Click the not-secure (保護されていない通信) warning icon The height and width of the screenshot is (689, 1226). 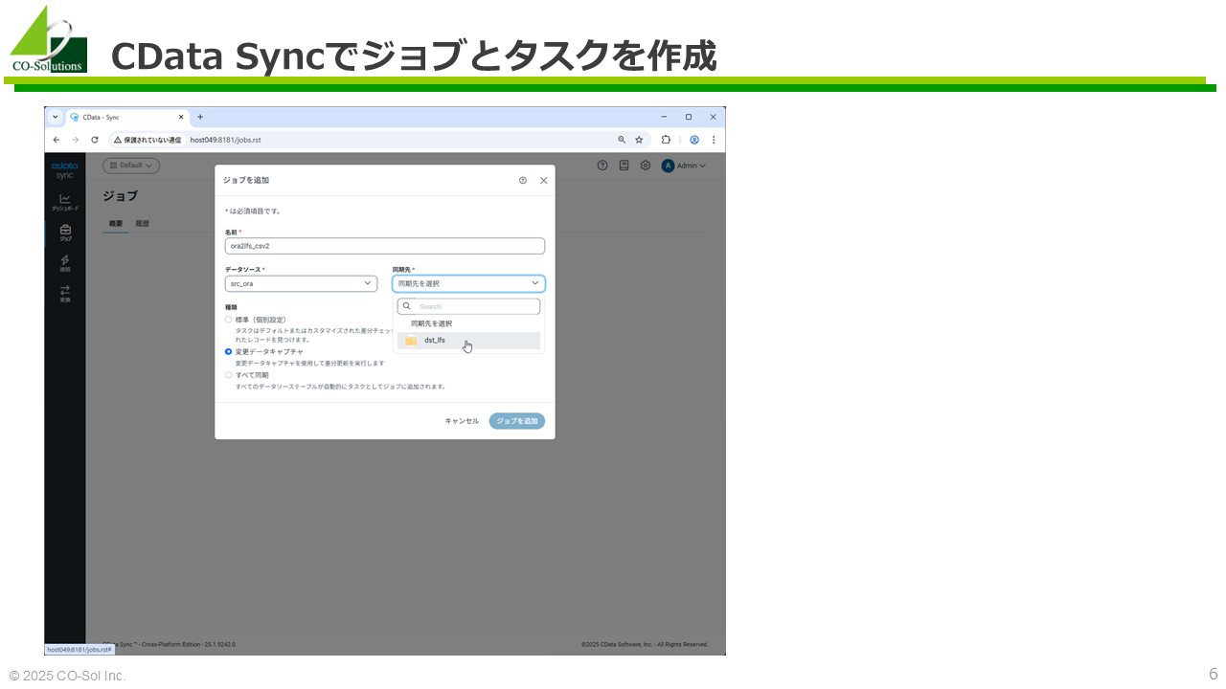tap(118, 140)
